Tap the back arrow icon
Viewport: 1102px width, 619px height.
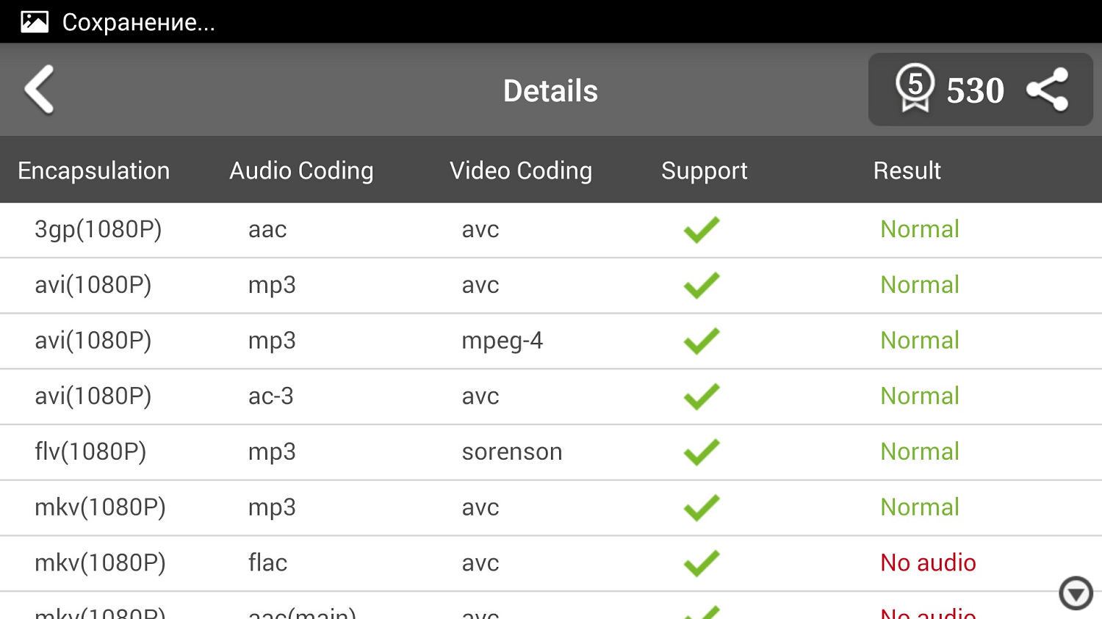tap(40, 90)
